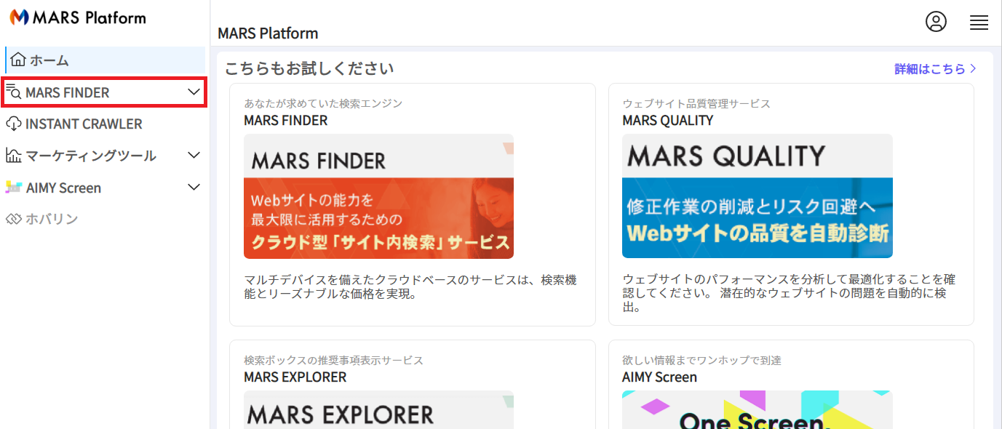Expand the マーケティングツール chevron

point(194,156)
